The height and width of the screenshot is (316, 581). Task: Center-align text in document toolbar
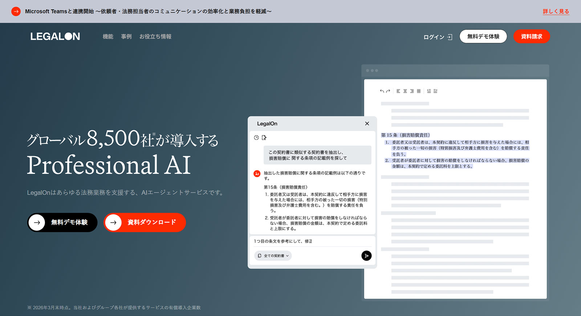point(405,91)
